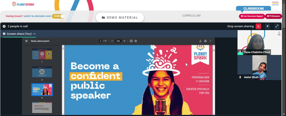The height and width of the screenshot is (116, 286).
Task: Click the 'Stop screen sharing' label
Action: click(241, 26)
